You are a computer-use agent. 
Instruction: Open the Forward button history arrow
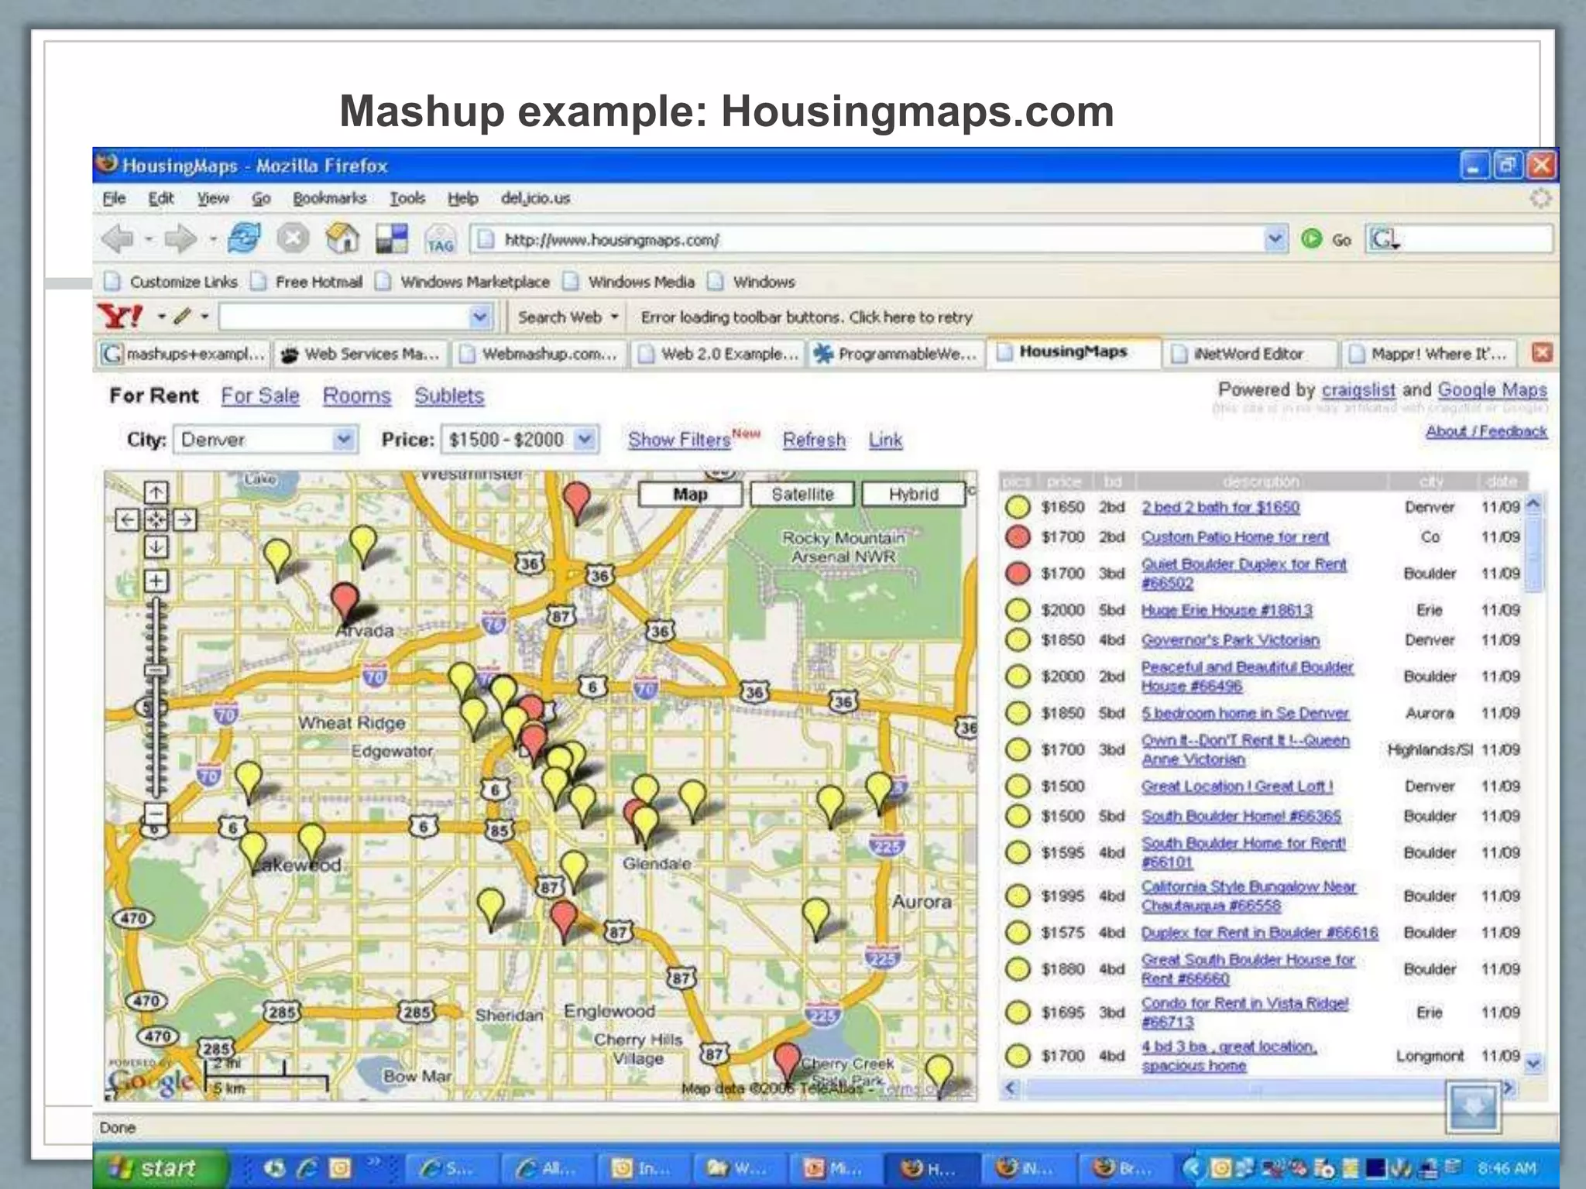[x=211, y=240]
